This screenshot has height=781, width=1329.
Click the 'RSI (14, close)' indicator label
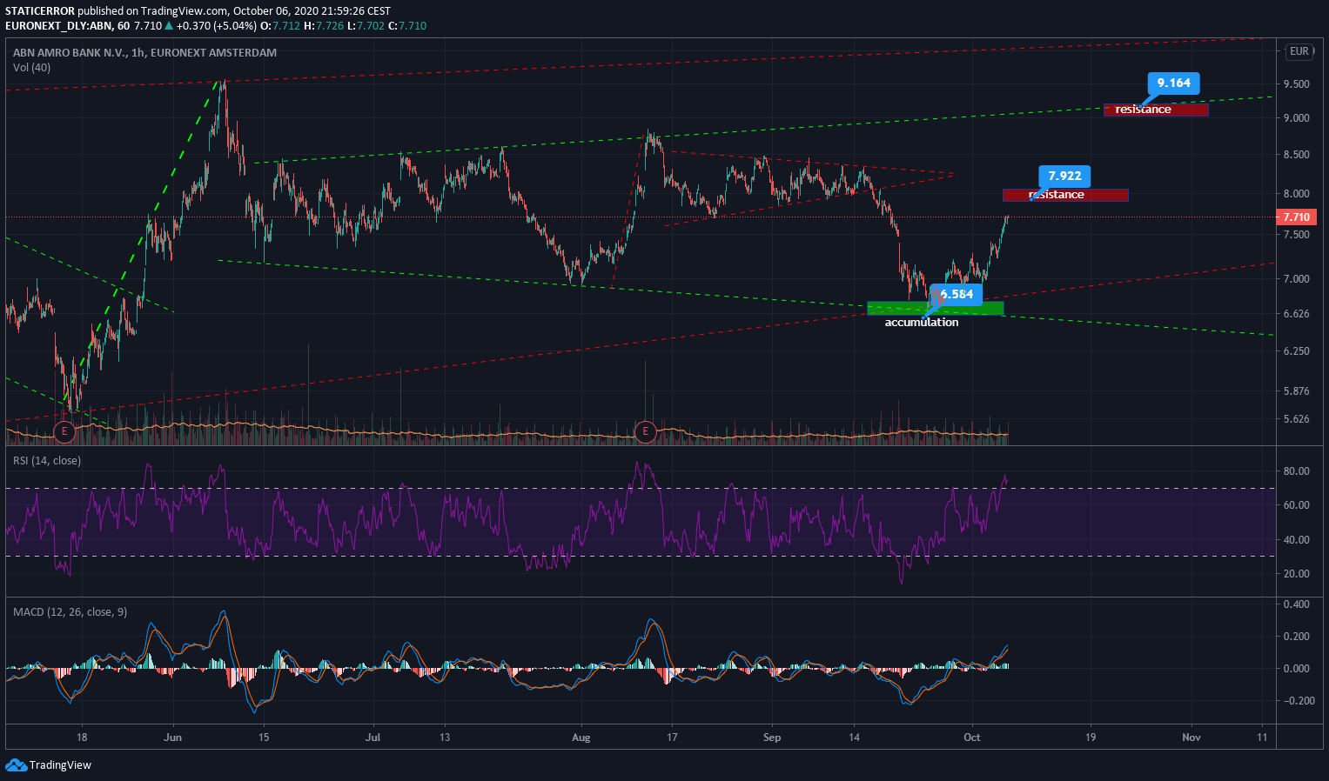tap(47, 461)
